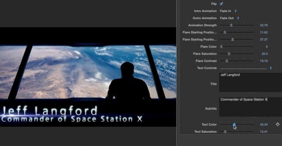The height and width of the screenshot is (146, 282).
Task: Uncheck the Flip checkbox
Action: pos(221,4)
